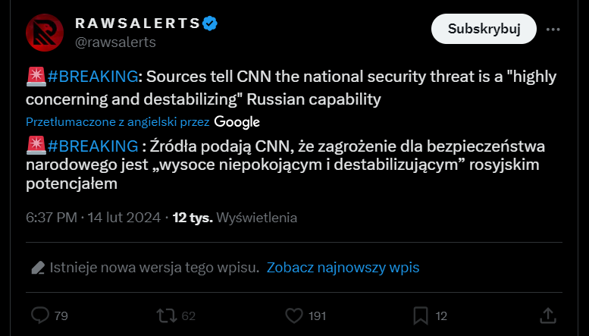589x336 pixels.
Task: Click 'Przetłumaczone z angielski przez' link
Action: [117, 122]
